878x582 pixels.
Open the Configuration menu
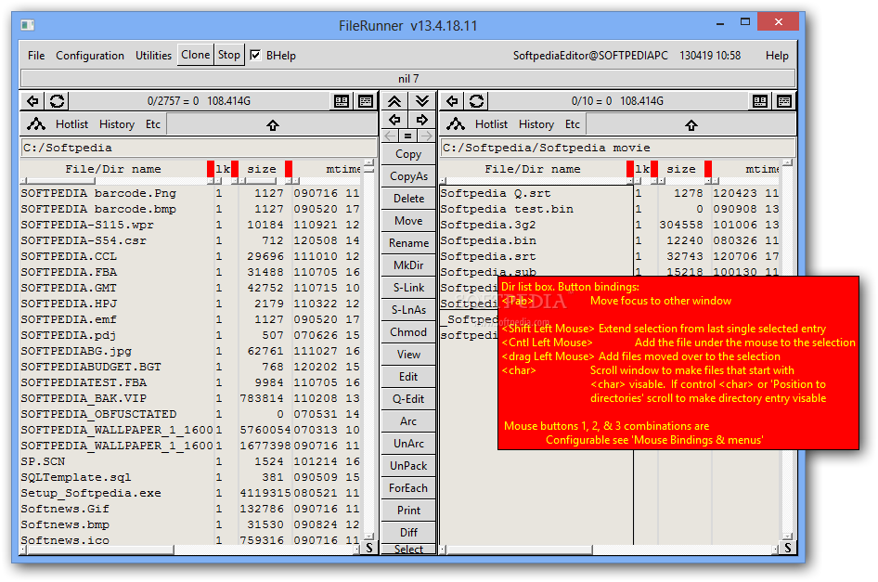(90, 56)
